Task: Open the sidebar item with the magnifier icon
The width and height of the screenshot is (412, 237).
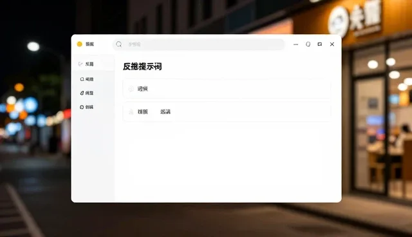Action: [87, 79]
